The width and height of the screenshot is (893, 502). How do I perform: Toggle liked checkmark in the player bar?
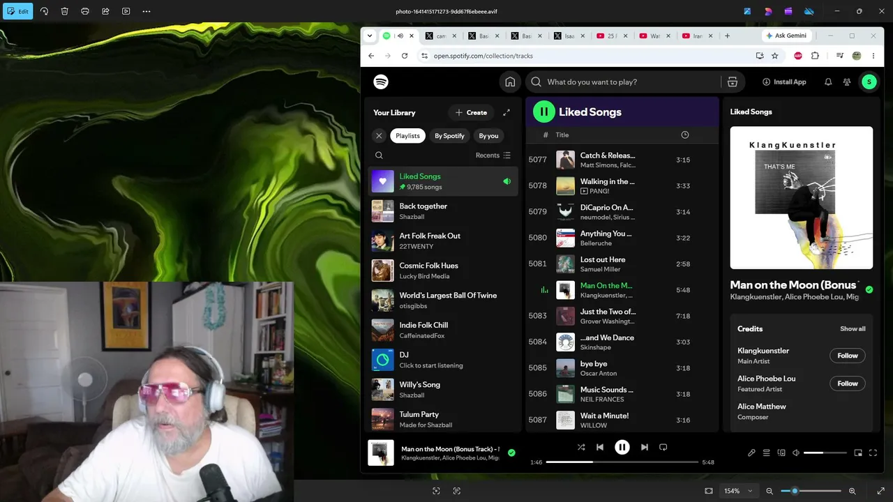pos(511,452)
